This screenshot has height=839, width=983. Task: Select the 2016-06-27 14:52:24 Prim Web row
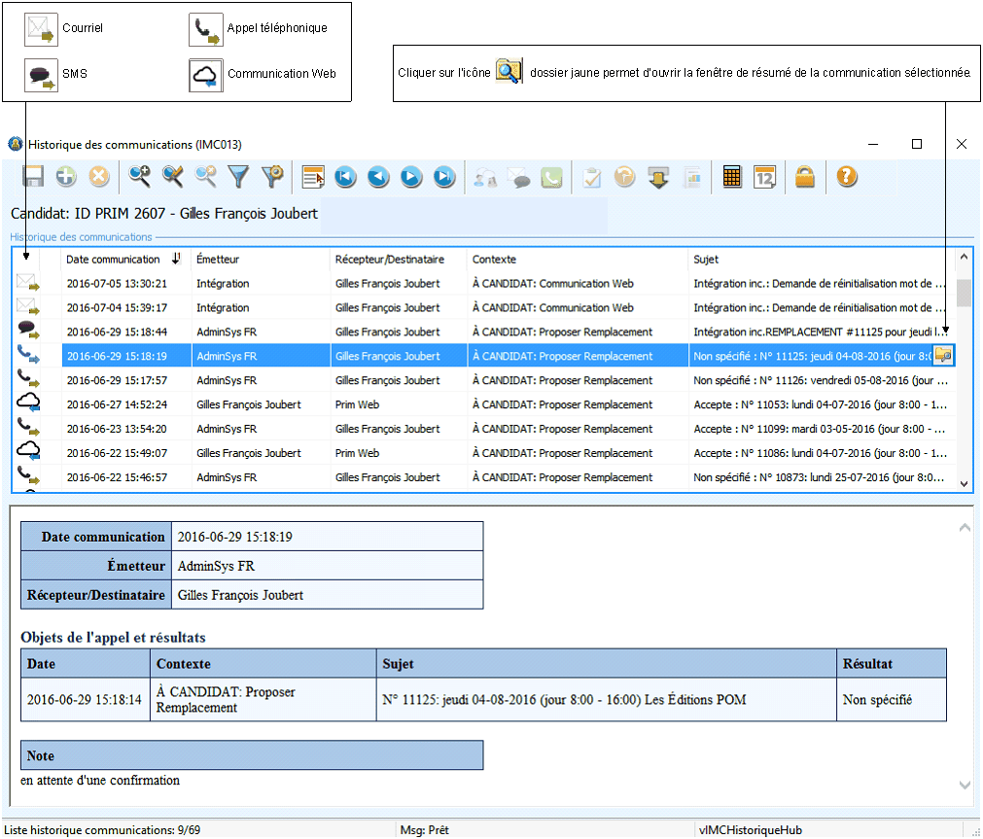tap(117, 404)
